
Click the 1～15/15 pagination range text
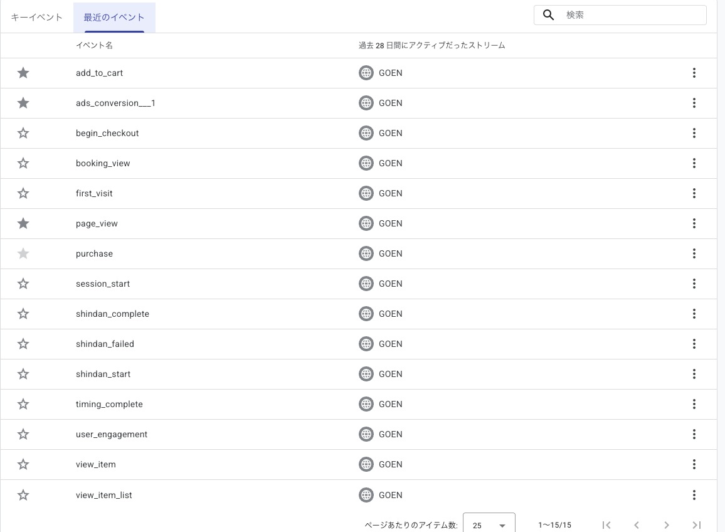pyautogui.click(x=554, y=525)
